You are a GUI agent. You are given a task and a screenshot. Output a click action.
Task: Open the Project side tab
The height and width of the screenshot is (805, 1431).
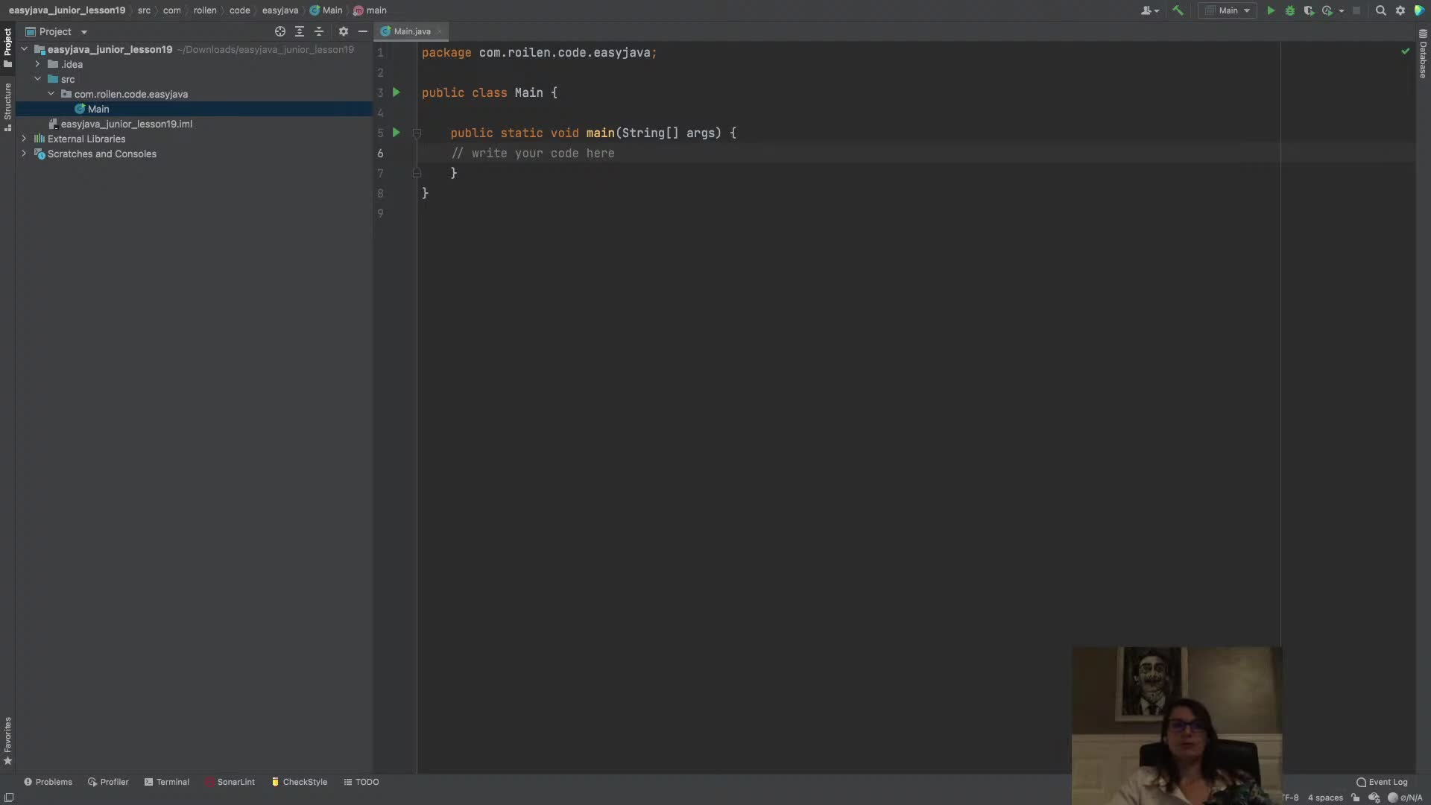(x=7, y=47)
